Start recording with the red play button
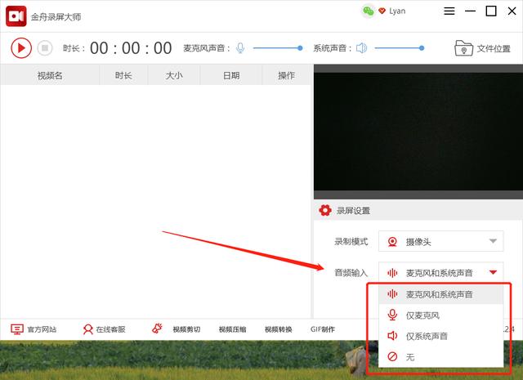 [21, 48]
